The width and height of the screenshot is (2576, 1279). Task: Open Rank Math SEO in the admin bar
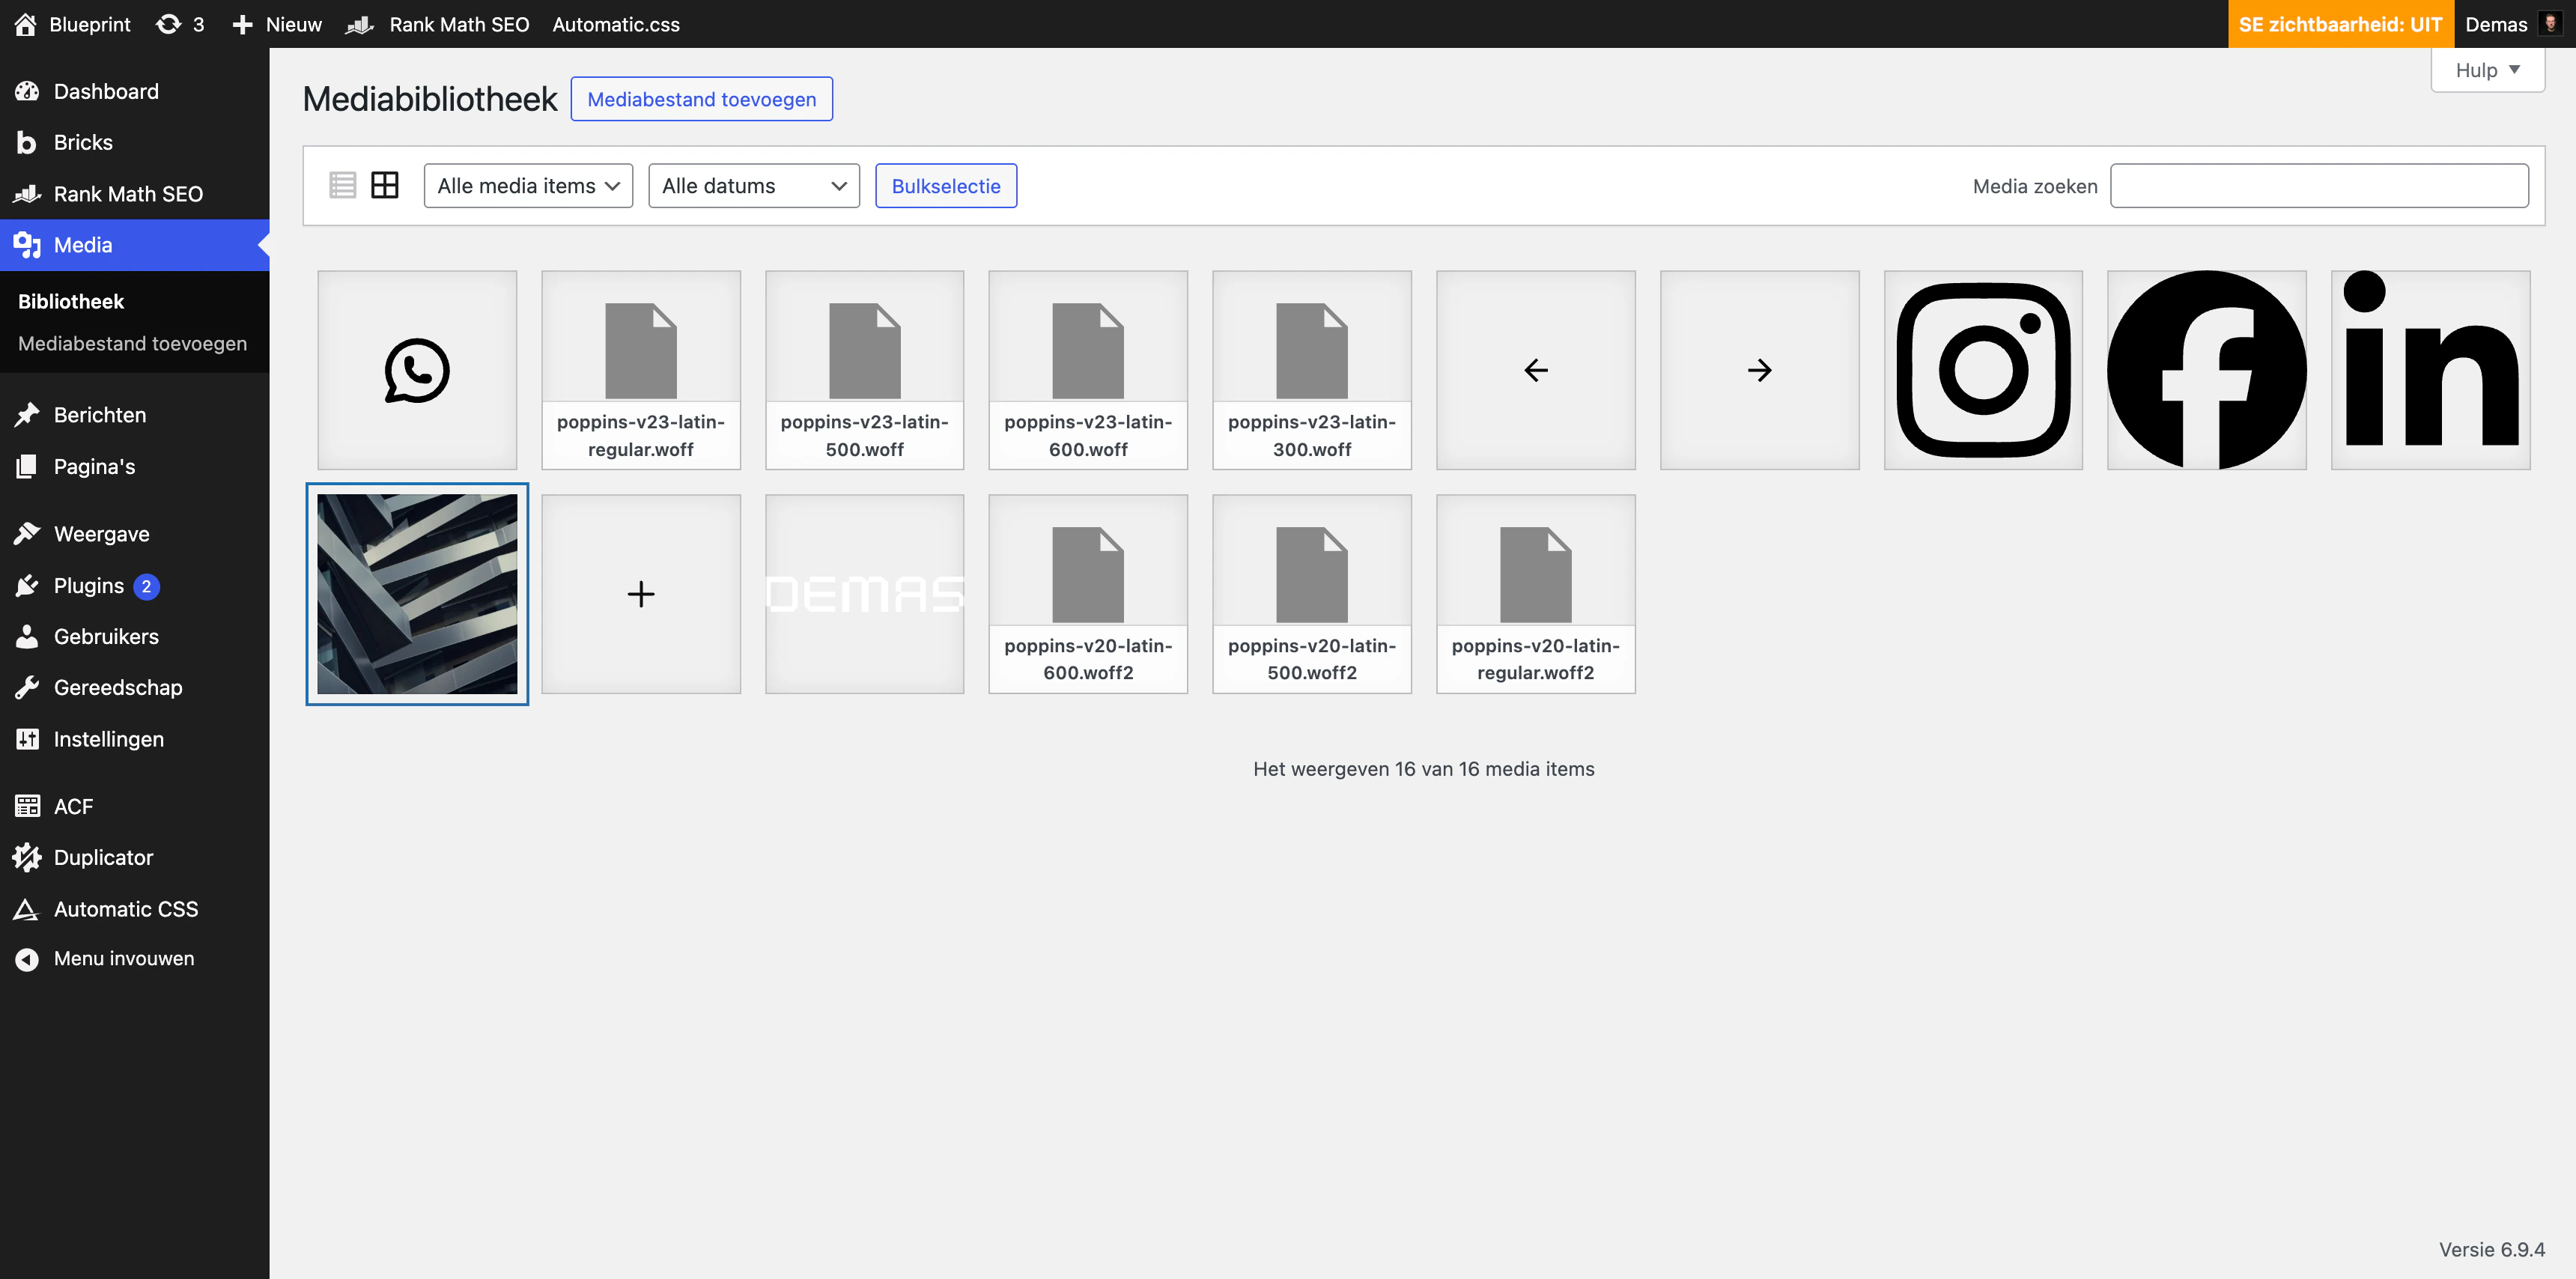pyautogui.click(x=458, y=24)
